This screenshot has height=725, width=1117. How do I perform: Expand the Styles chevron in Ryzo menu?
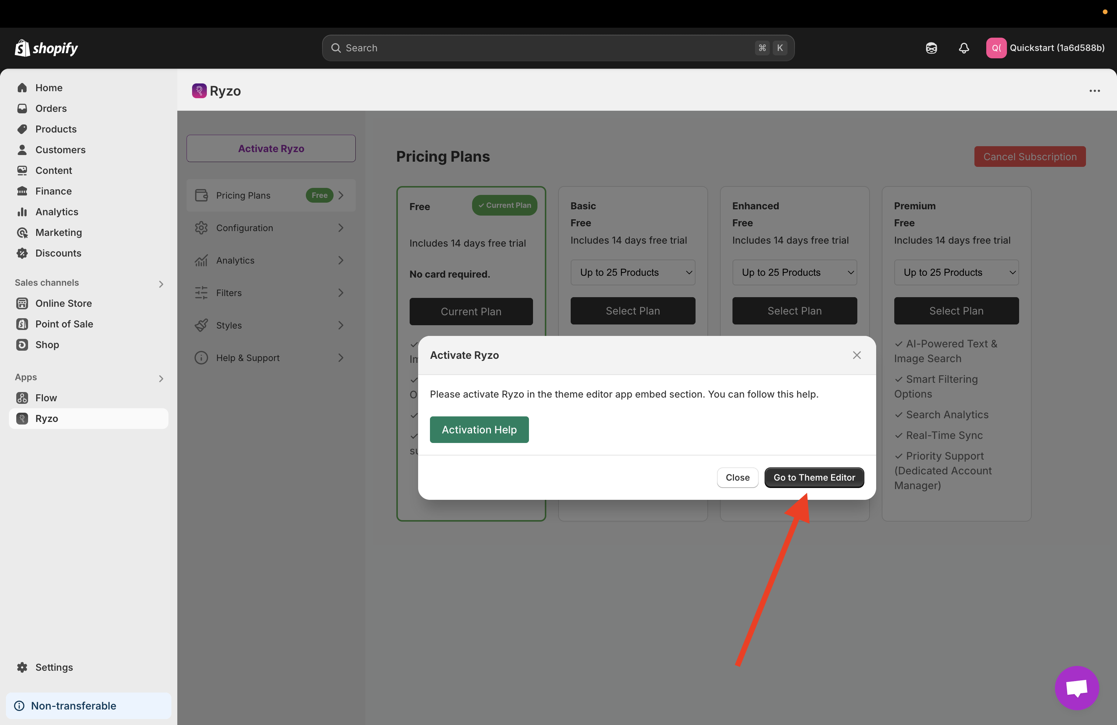click(x=341, y=325)
